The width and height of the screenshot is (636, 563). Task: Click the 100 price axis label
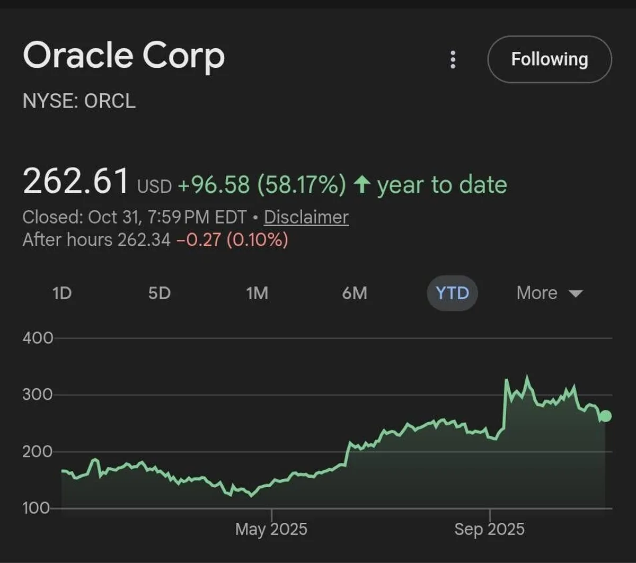[x=36, y=508]
